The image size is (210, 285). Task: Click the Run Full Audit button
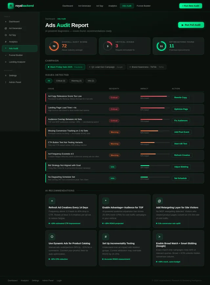point(191,25)
